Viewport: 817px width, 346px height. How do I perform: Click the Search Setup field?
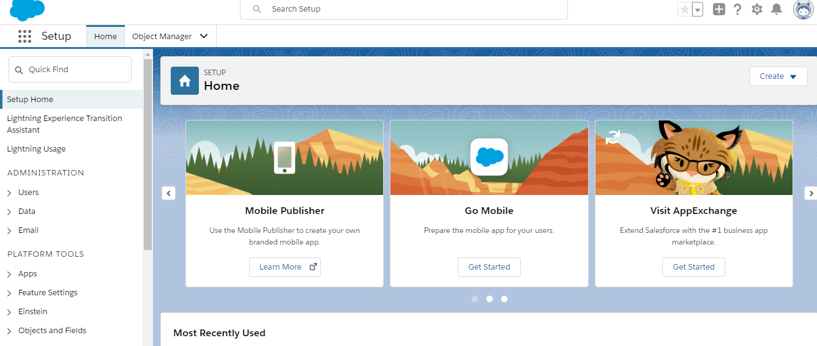(x=404, y=9)
